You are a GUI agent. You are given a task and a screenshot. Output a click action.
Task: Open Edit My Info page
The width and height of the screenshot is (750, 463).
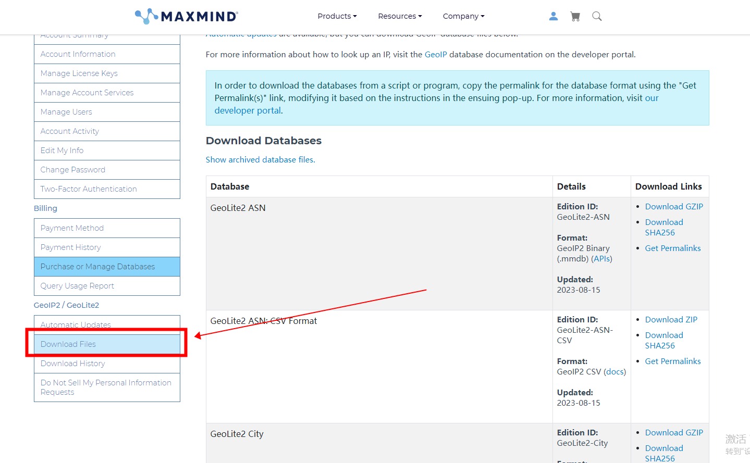107,151
